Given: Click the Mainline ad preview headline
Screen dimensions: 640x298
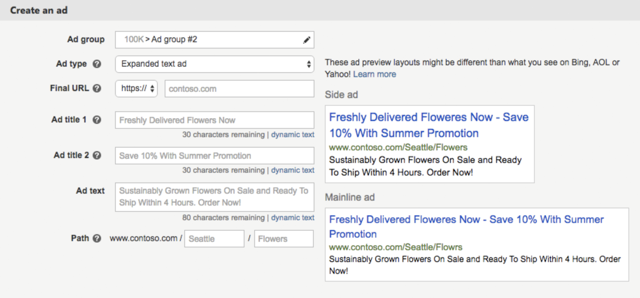Looking at the screenshot, I should [466, 226].
